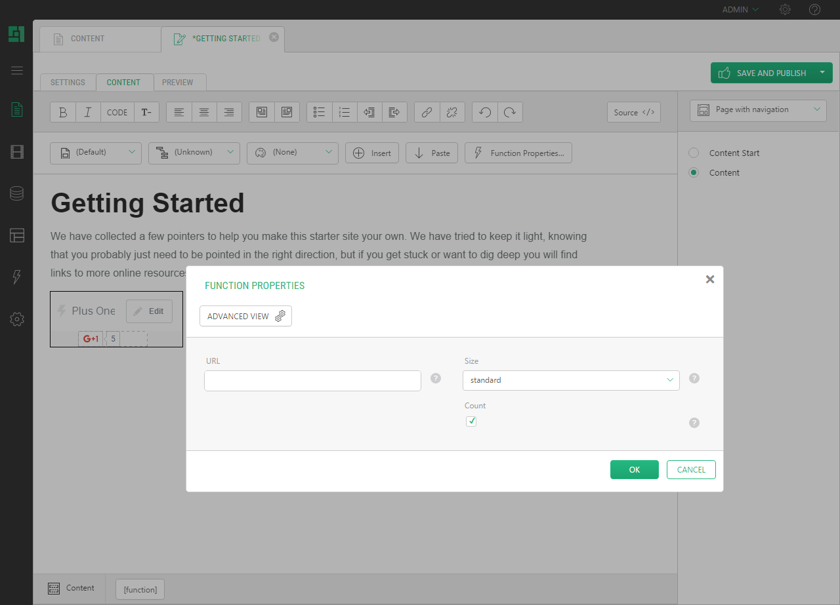The height and width of the screenshot is (605, 840).
Task: Click the bulleted list icon
Action: pyautogui.click(x=320, y=112)
